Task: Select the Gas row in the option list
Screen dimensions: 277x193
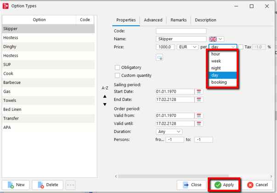Action: [48, 92]
